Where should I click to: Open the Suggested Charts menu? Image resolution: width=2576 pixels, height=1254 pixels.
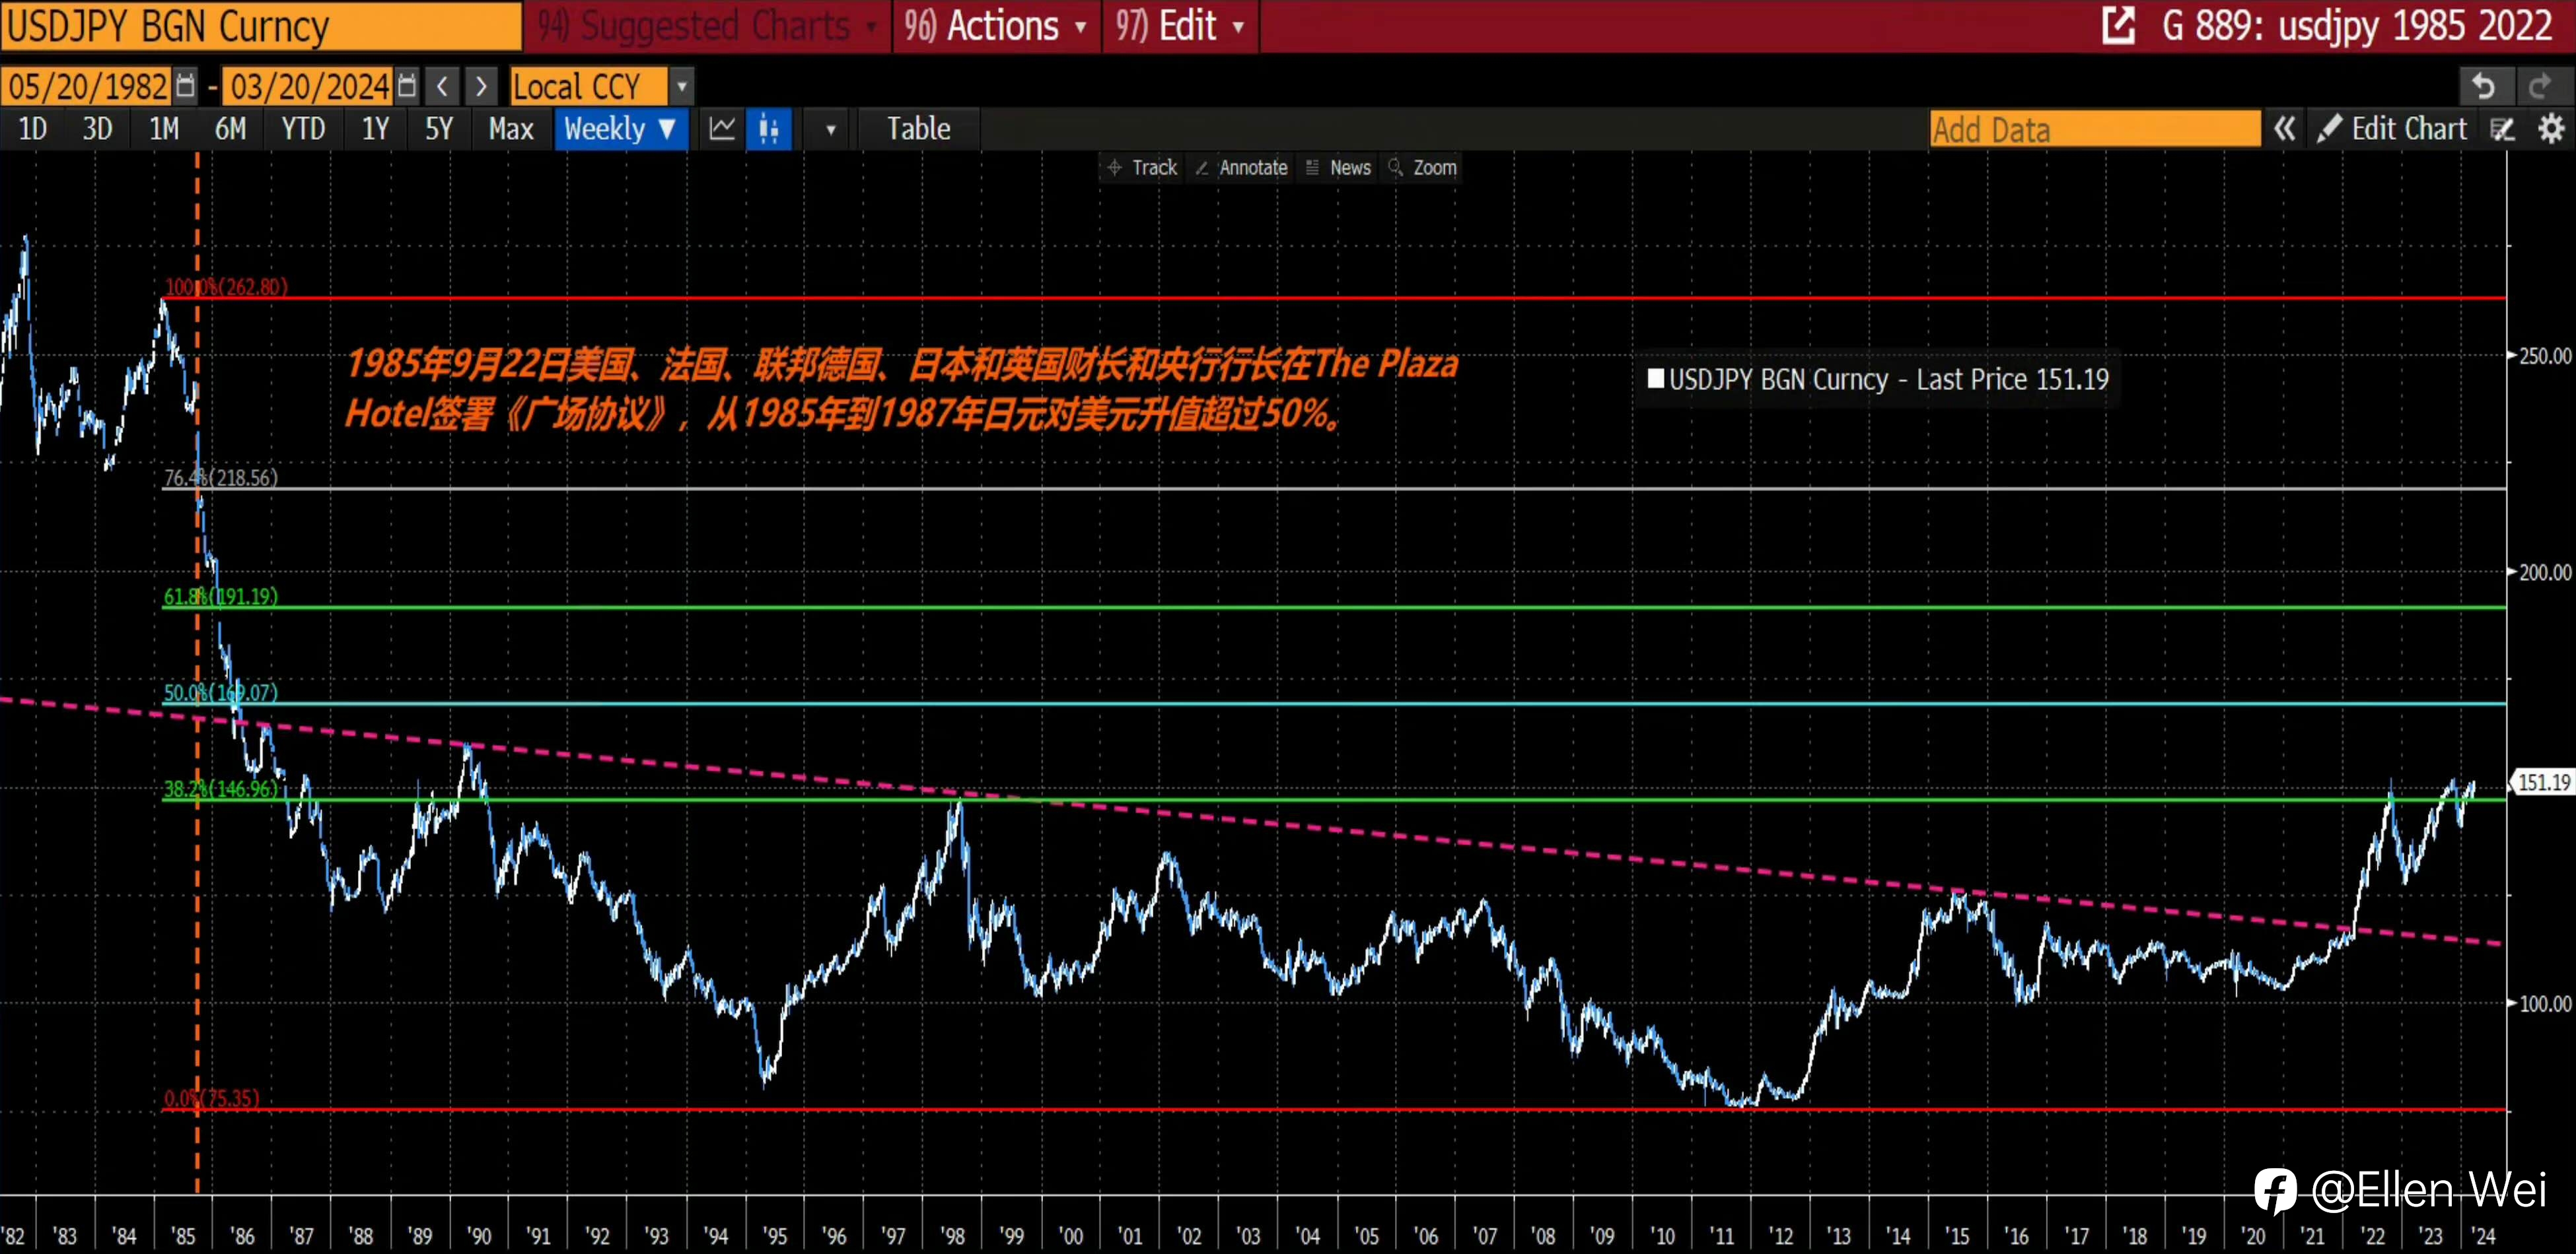click(707, 26)
